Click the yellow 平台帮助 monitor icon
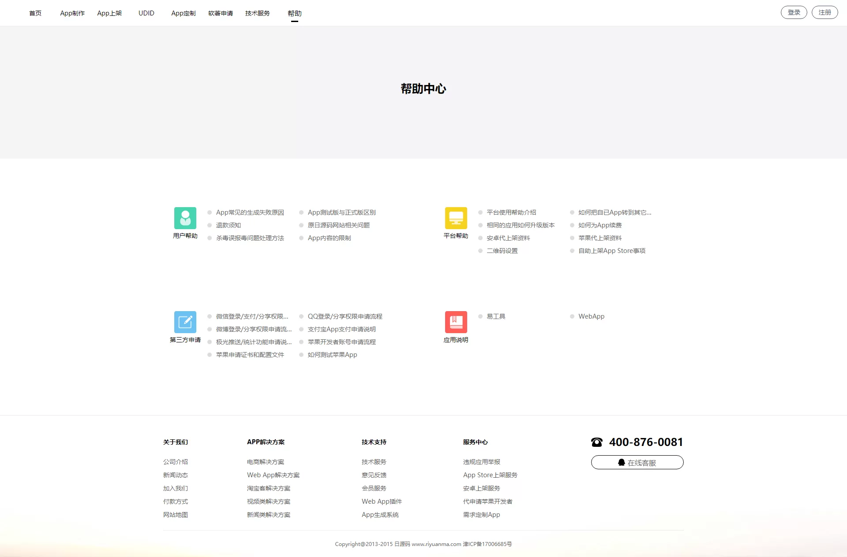The width and height of the screenshot is (847, 557). click(456, 218)
